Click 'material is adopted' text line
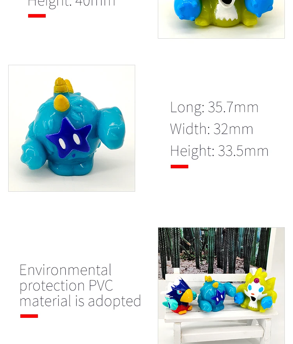Viewport: 293px width, 344px height. coord(80,301)
